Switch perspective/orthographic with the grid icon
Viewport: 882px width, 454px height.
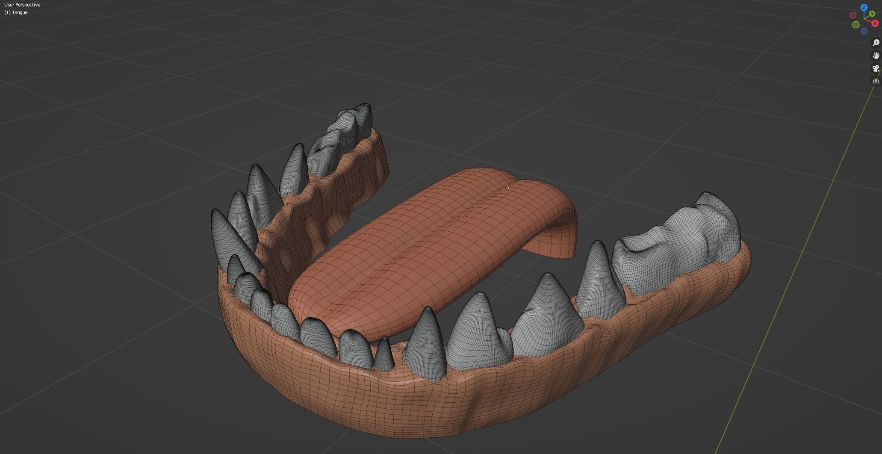(876, 81)
